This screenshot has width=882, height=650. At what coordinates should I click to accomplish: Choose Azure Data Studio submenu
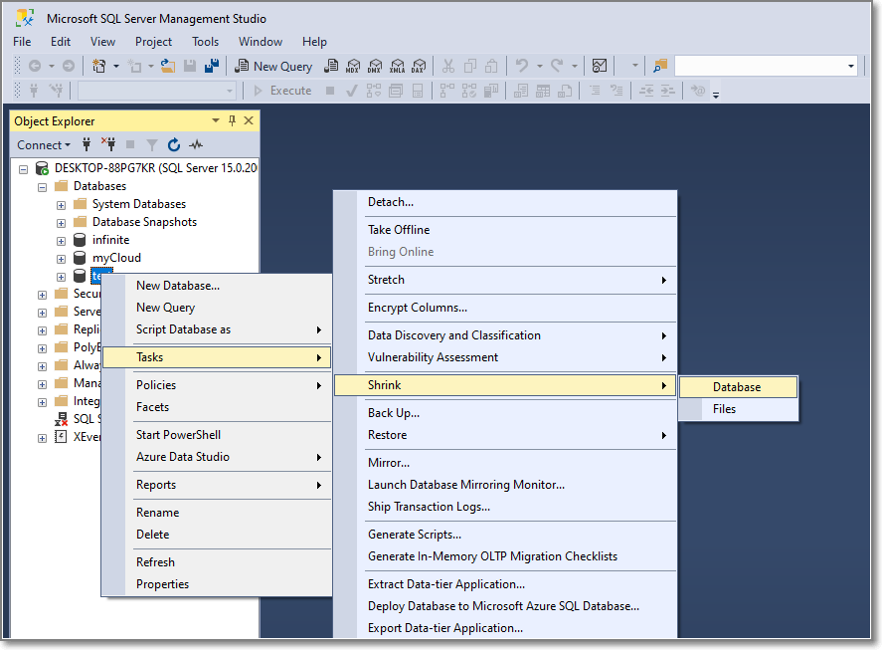point(217,457)
